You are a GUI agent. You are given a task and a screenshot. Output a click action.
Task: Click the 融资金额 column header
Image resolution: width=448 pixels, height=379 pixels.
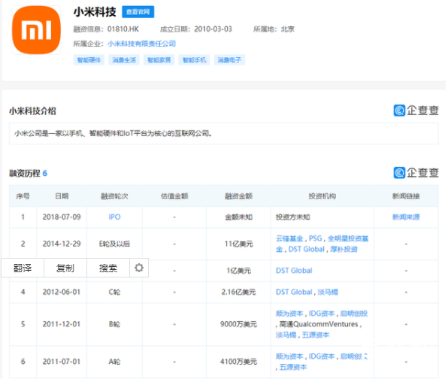click(x=238, y=196)
